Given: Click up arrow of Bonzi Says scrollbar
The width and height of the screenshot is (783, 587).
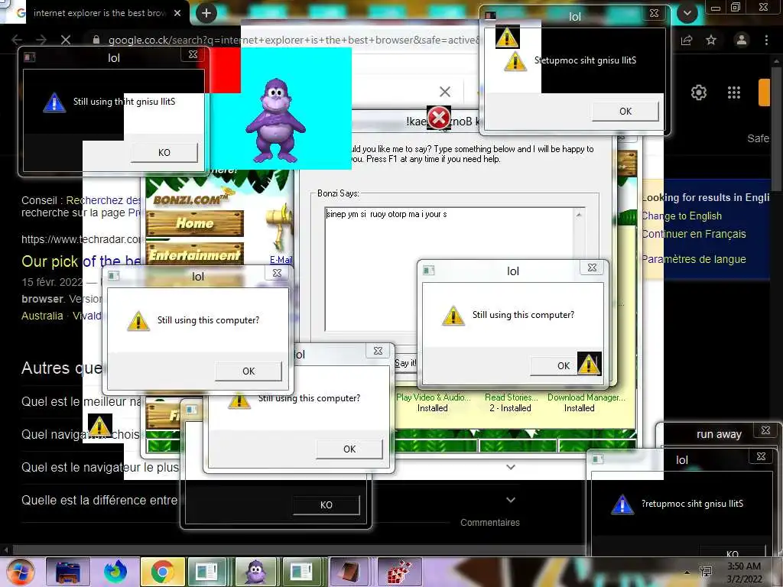Looking at the screenshot, I should 579,215.
